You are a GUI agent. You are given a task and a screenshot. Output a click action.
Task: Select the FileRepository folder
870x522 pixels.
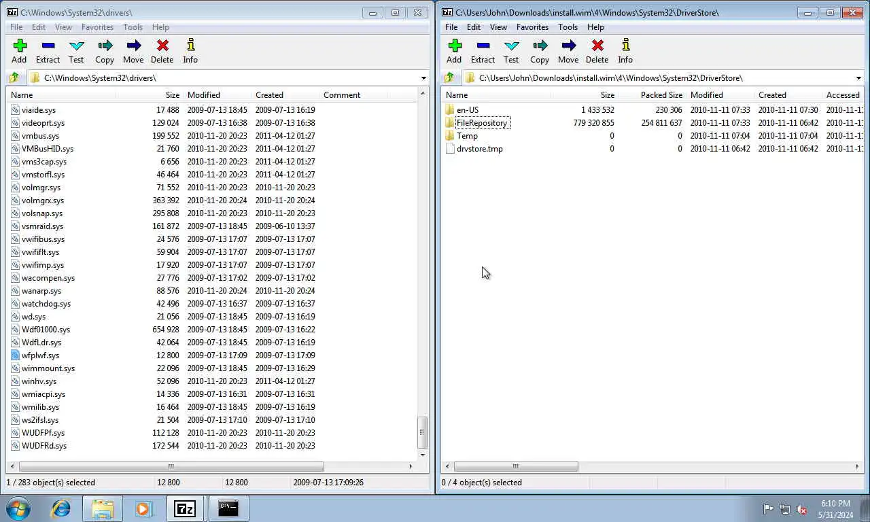pyautogui.click(x=482, y=123)
